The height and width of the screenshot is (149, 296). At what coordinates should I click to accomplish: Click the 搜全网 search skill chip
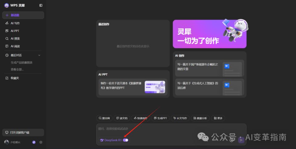(x=104, y=118)
